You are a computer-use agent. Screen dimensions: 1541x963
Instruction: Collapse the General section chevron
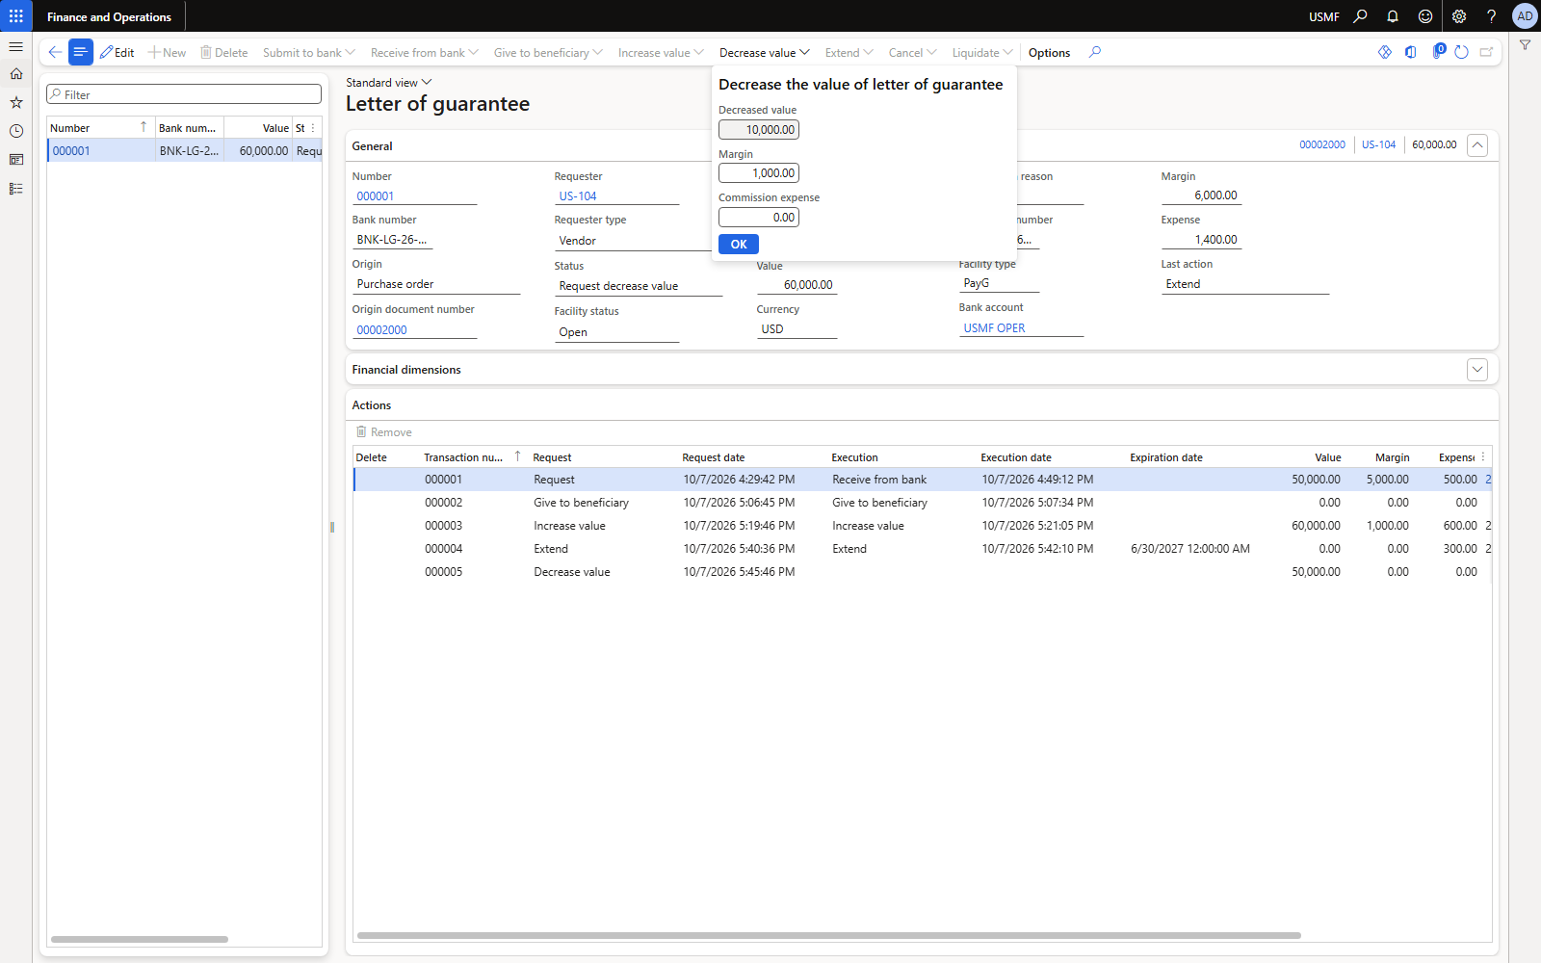pyautogui.click(x=1477, y=145)
